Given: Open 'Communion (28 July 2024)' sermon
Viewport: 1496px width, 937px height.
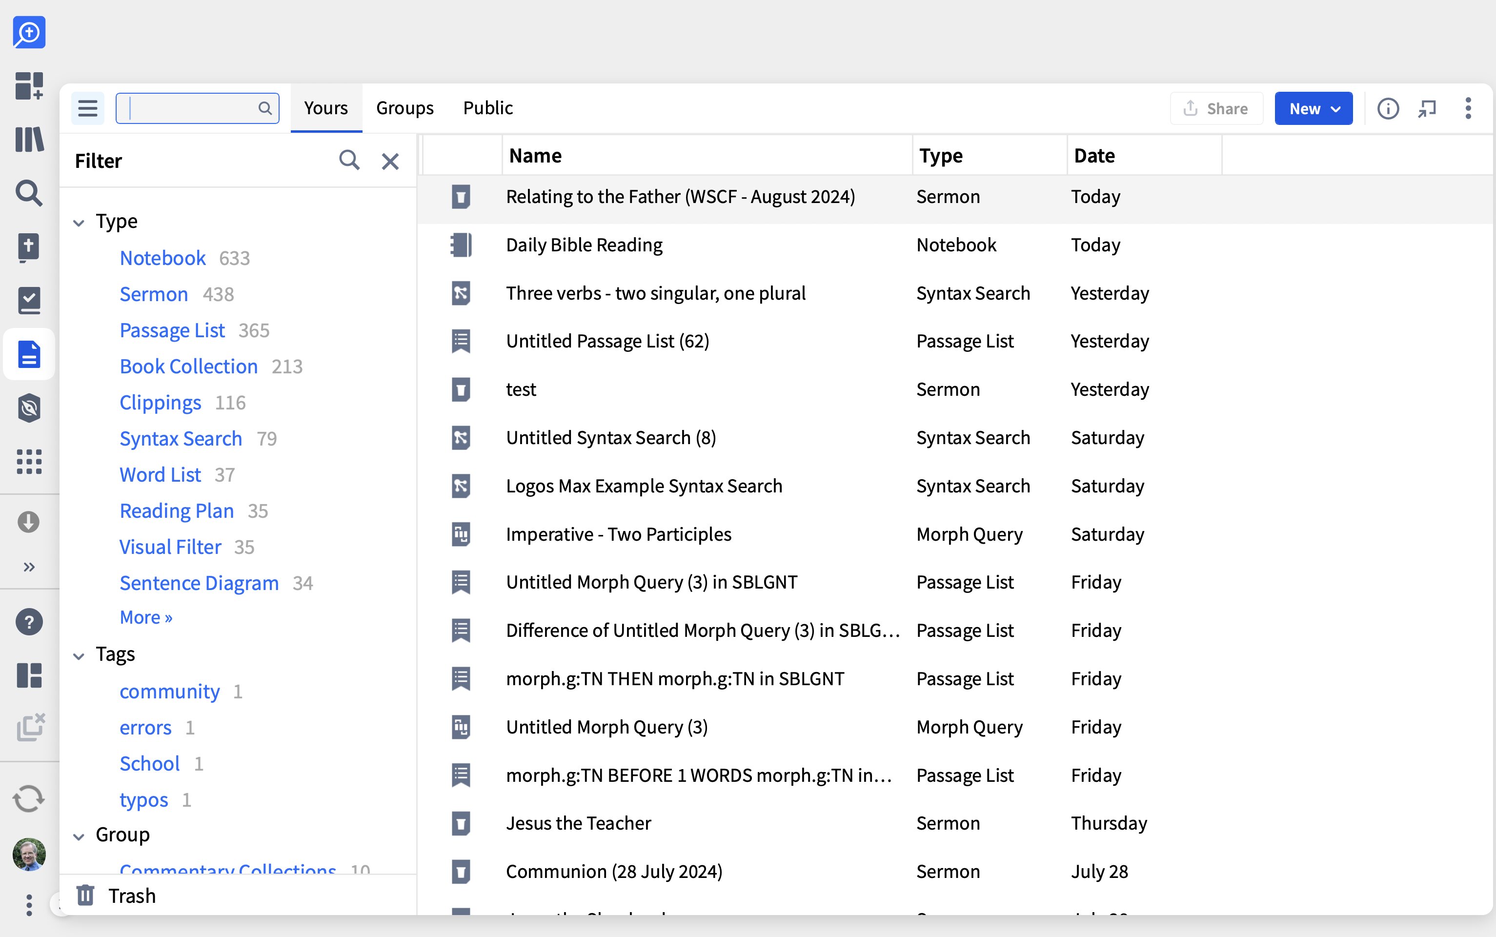Looking at the screenshot, I should pos(614,871).
